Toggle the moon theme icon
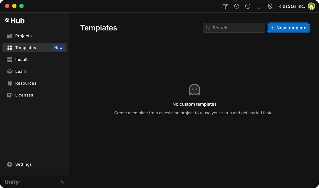319x188 pixels. pyautogui.click(x=237, y=6)
